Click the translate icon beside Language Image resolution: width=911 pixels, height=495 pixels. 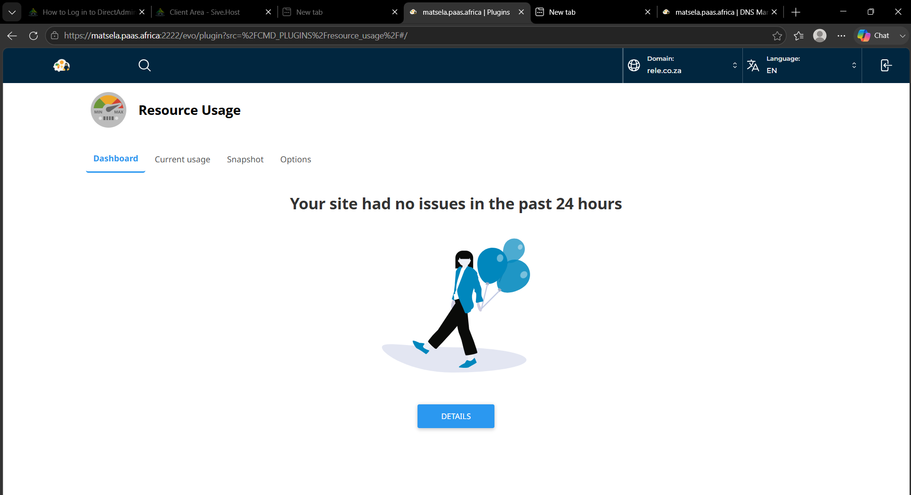753,65
